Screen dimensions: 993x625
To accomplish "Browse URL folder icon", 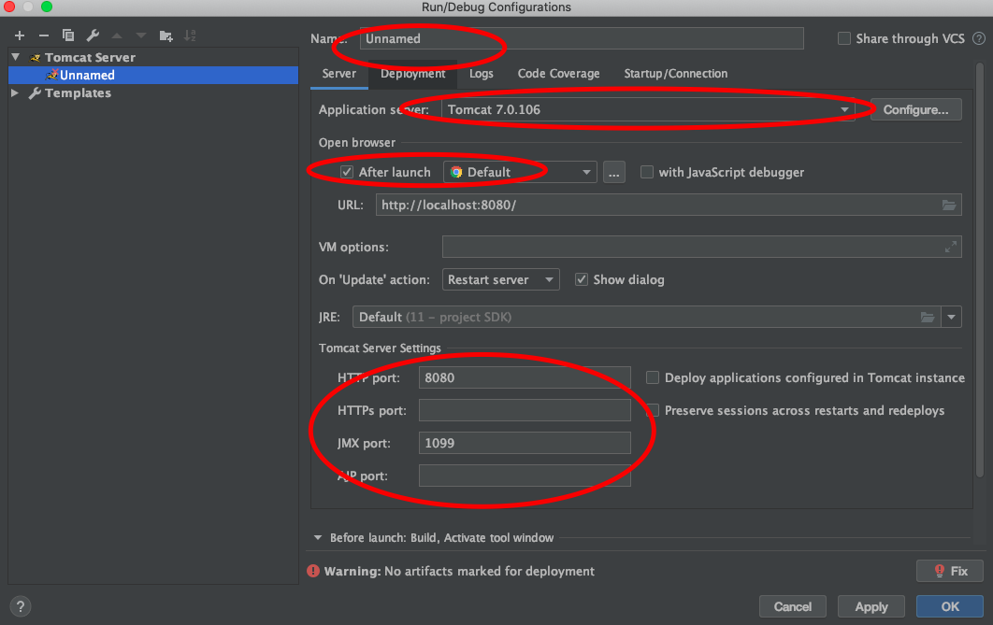I will [949, 205].
